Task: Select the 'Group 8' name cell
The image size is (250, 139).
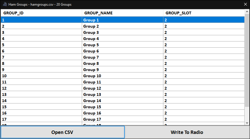Action: pos(123,63)
